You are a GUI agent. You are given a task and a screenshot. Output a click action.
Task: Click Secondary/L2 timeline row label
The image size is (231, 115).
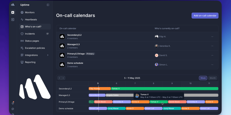pos(65,89)
